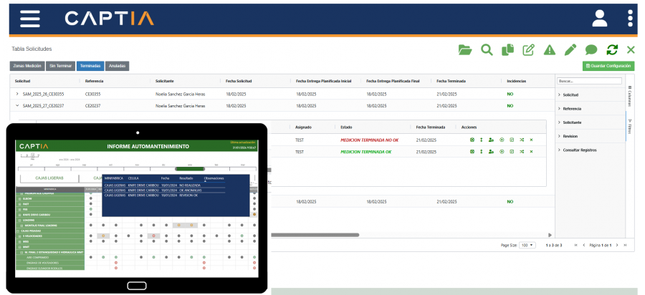645x295 pixels.
Task: Expand row SAM_2025_26_CE30355
Action: 17,94
